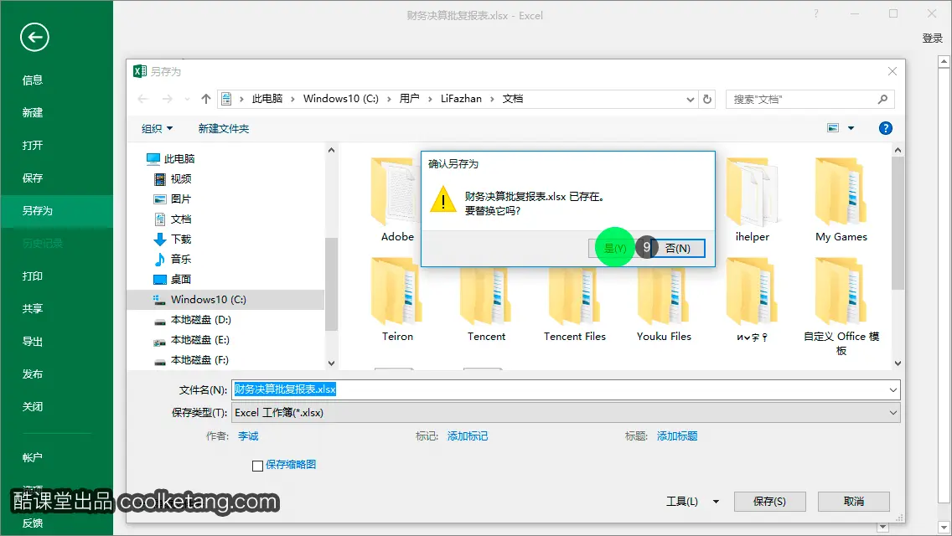
Task: Open the view options dropdown arrow
Action: (x=851, y=128)
